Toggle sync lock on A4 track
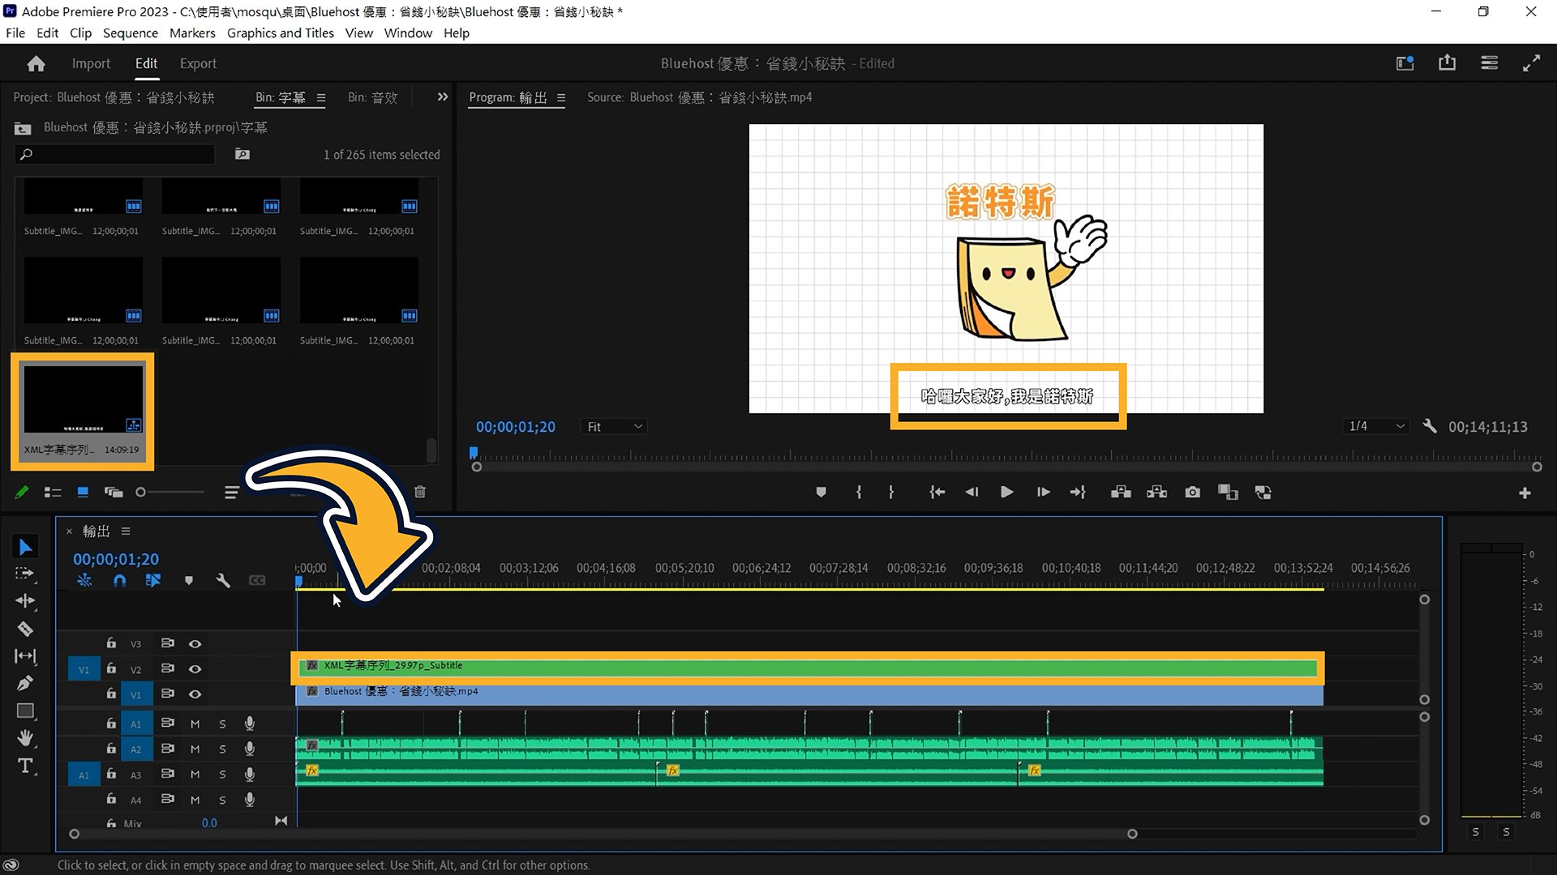 pos(168,799)
